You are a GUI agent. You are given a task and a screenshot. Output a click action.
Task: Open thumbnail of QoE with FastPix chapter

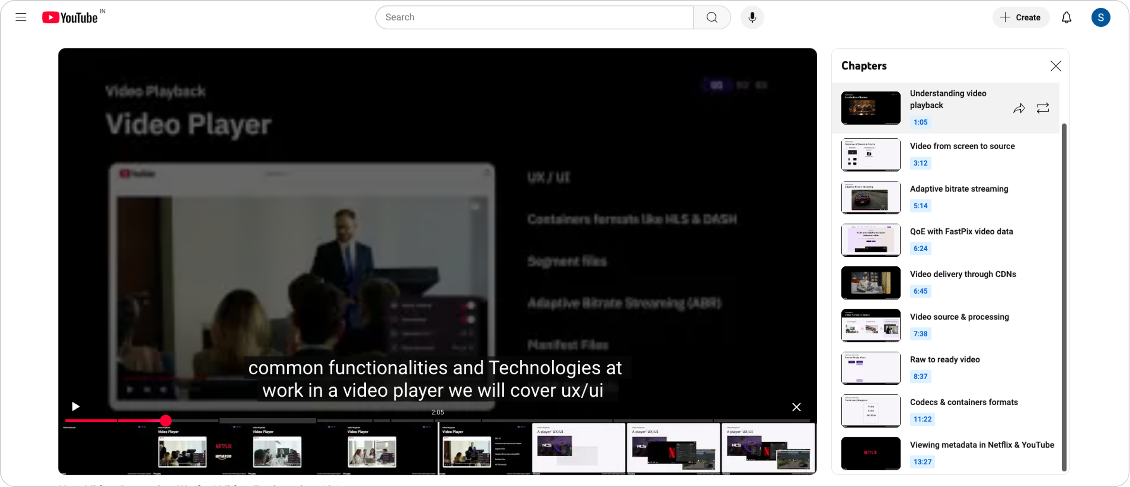point(870,240)
